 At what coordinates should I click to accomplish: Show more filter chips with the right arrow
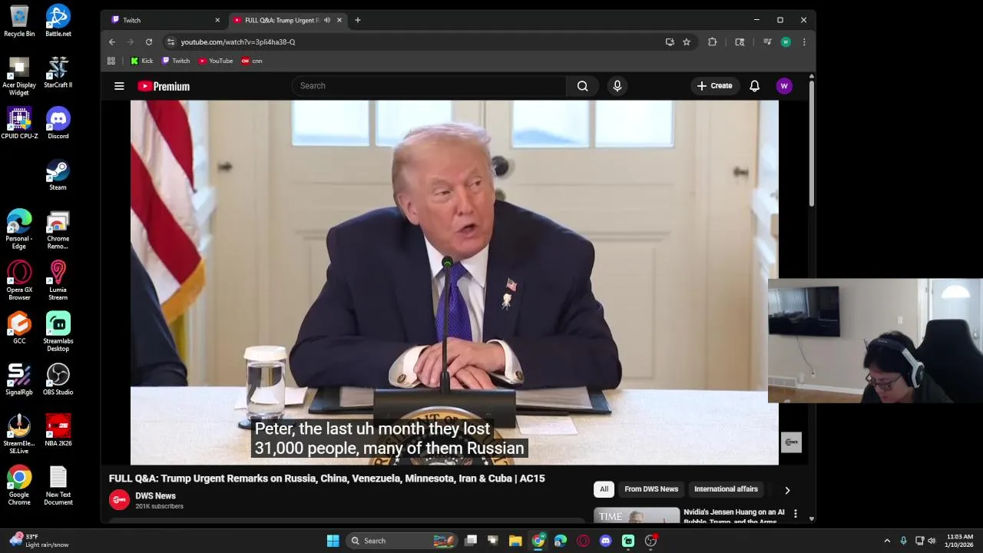point(787,490)
